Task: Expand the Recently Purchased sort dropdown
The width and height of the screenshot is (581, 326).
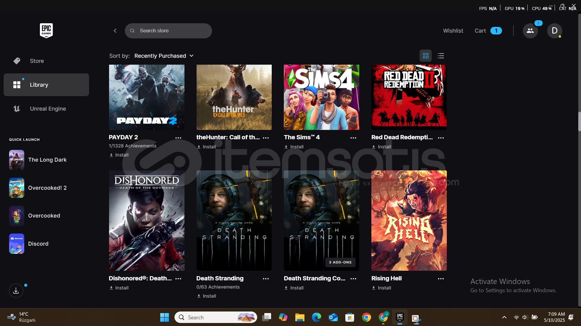Action: pyautogui.click(x=164, y=56)
